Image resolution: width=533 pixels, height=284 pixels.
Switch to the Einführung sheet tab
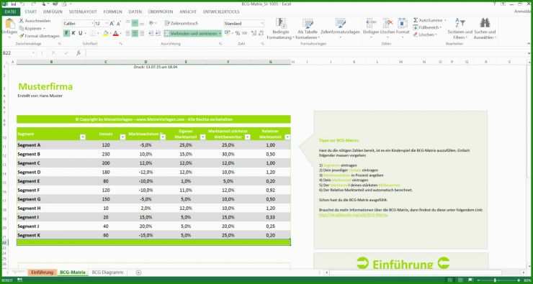[x=42, y=272]
